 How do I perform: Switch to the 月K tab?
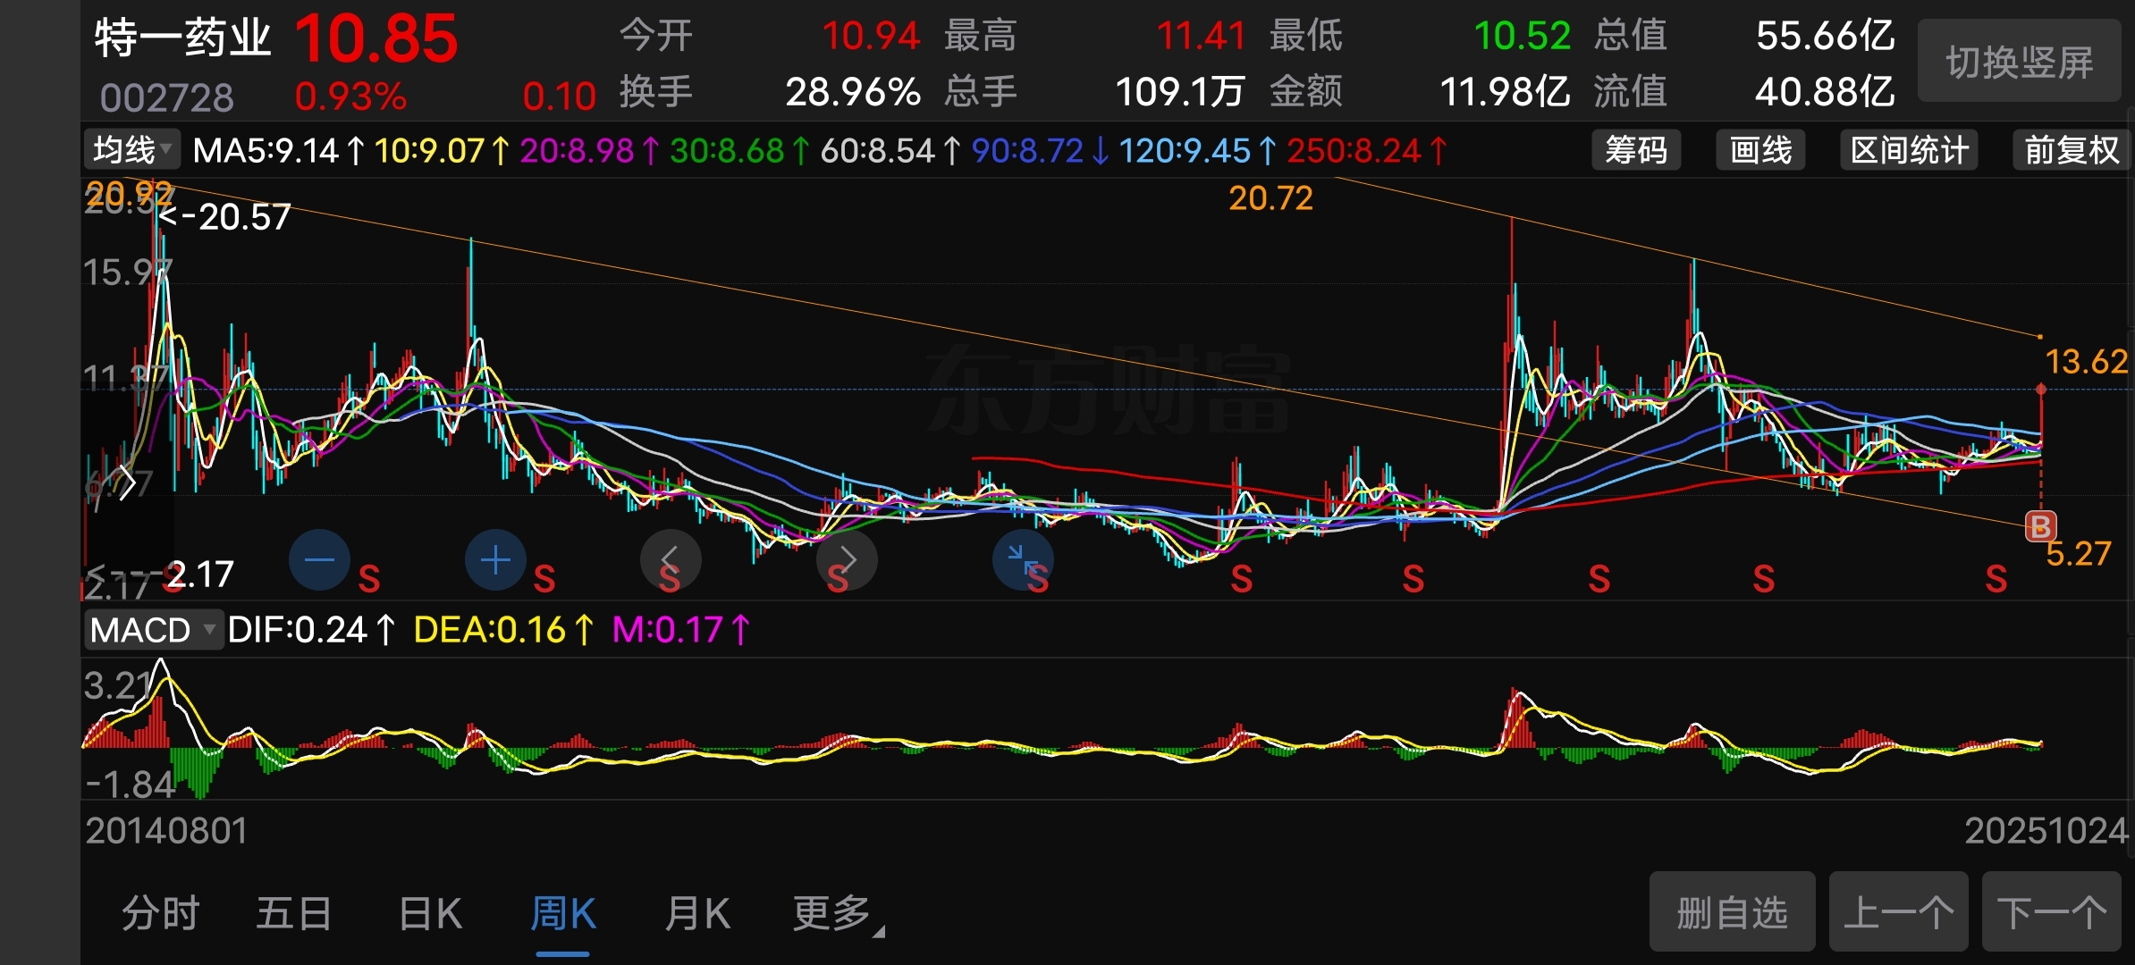tap(697, 914)
